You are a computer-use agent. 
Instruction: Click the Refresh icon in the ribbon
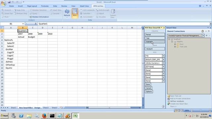[67, 12]
